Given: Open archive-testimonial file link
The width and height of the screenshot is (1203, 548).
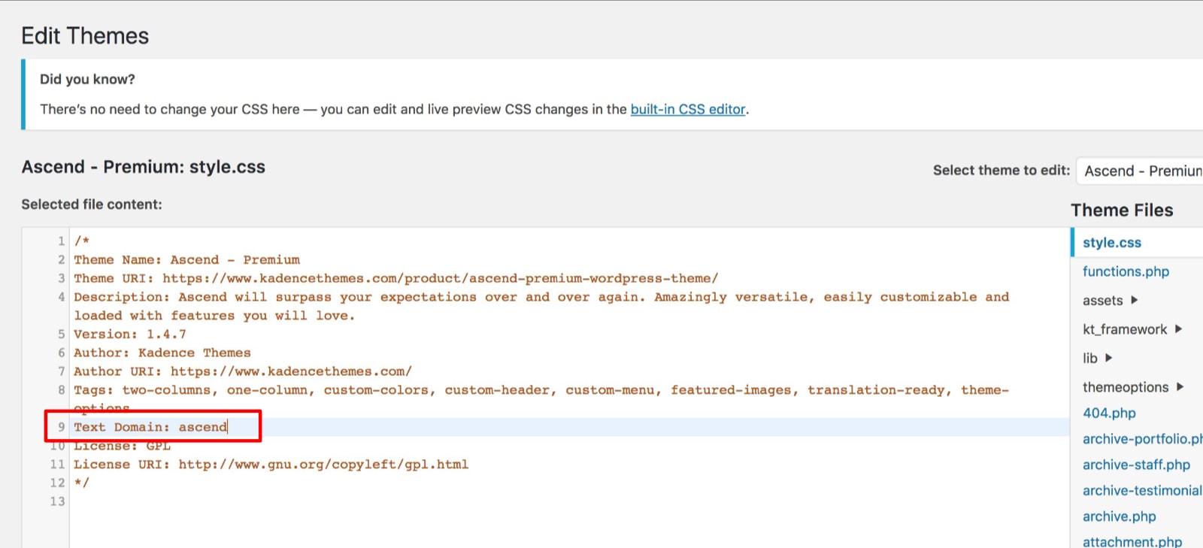Looking at the screenshot, I should pyautogui.click(x=1141, y=490).
